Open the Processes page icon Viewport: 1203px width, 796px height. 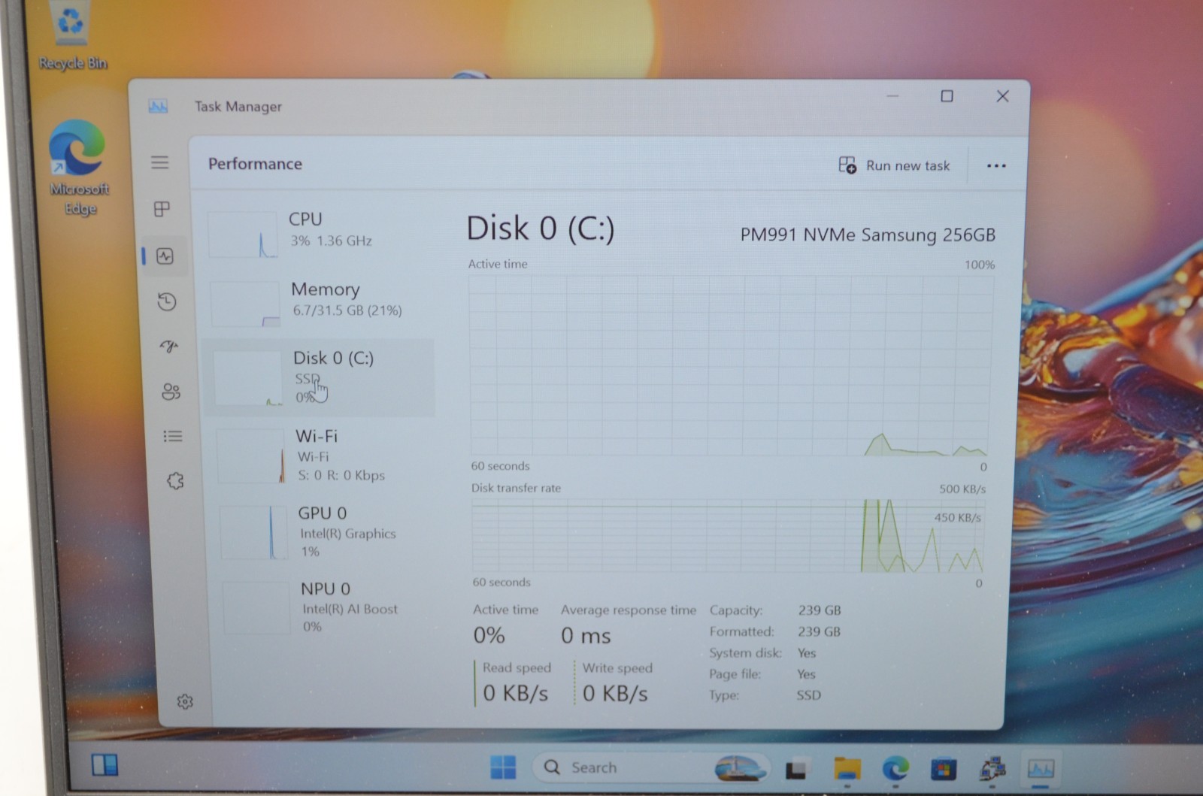(162, 209)
